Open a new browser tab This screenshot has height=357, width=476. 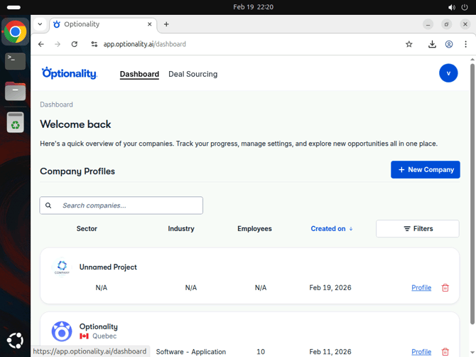pyautogui.click(x=166, y=24)
